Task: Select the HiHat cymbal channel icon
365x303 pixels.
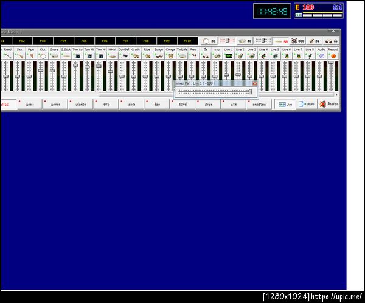Action: [x=113, y=56]
